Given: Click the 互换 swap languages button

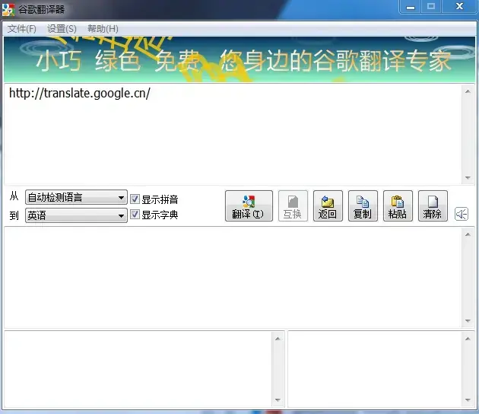Looking at the screenshot, I should coord(293,205).
